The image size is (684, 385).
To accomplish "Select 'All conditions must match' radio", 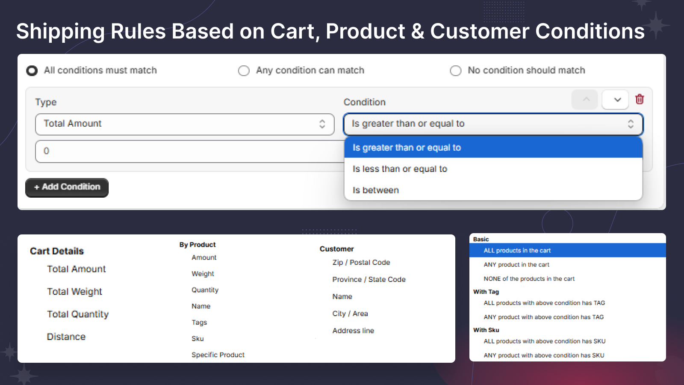I will point(32,71).
